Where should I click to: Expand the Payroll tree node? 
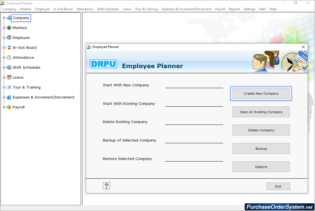tap(4, 107)
